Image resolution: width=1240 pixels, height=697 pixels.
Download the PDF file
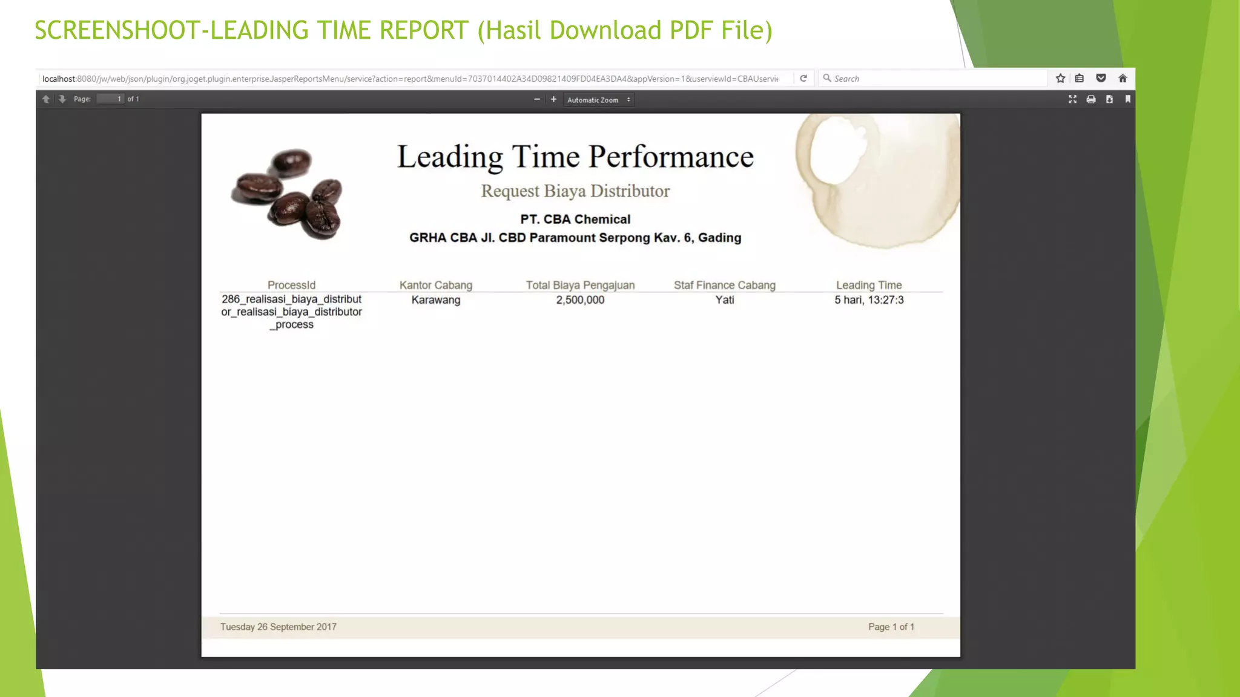point(1109,99)
